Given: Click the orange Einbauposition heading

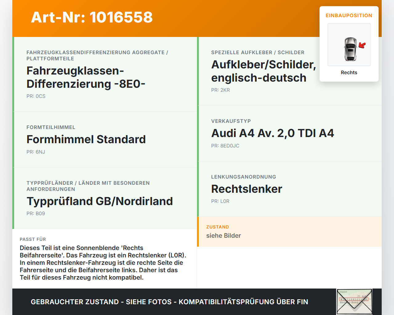Looking at the screenshot, I should [349, 15].
